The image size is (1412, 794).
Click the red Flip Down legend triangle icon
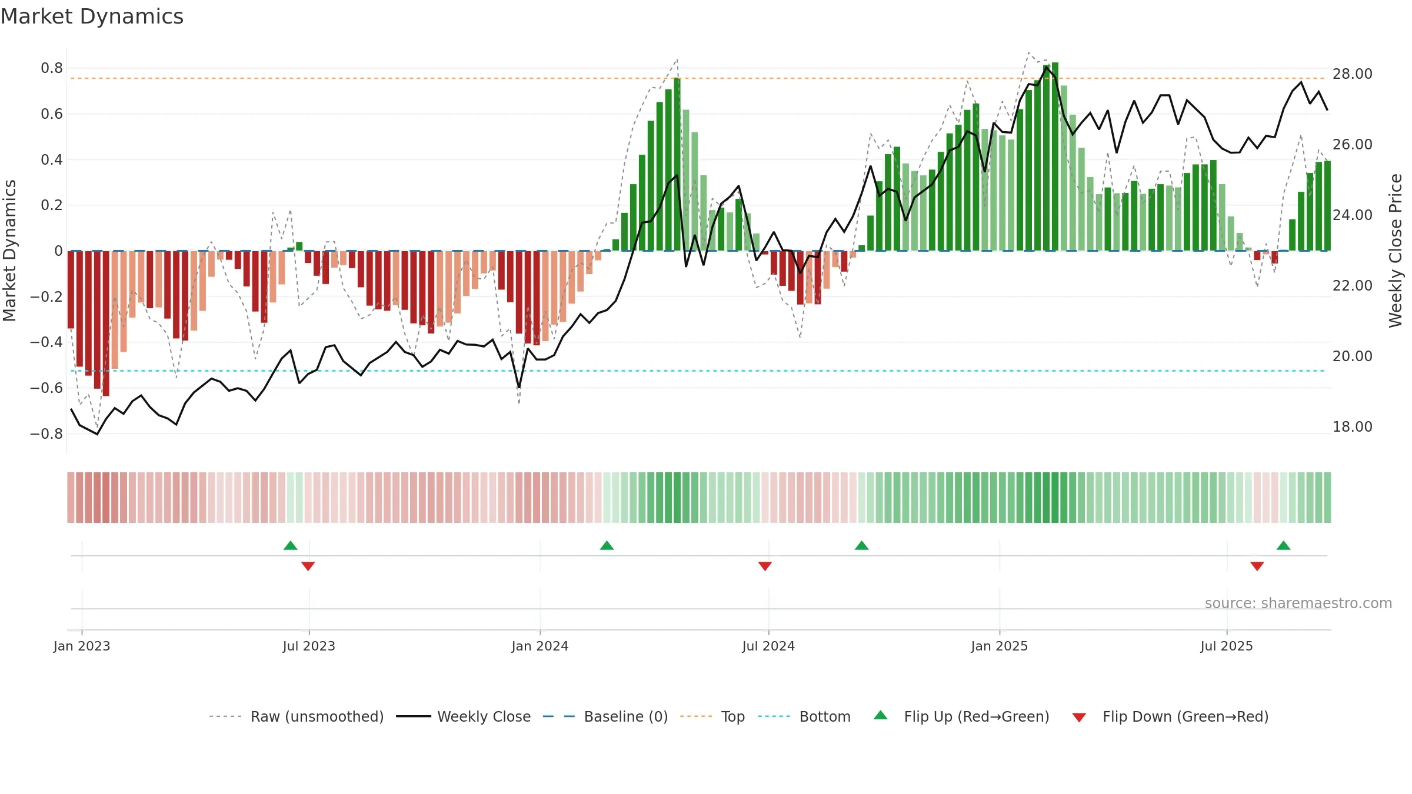coord(1079,718)
